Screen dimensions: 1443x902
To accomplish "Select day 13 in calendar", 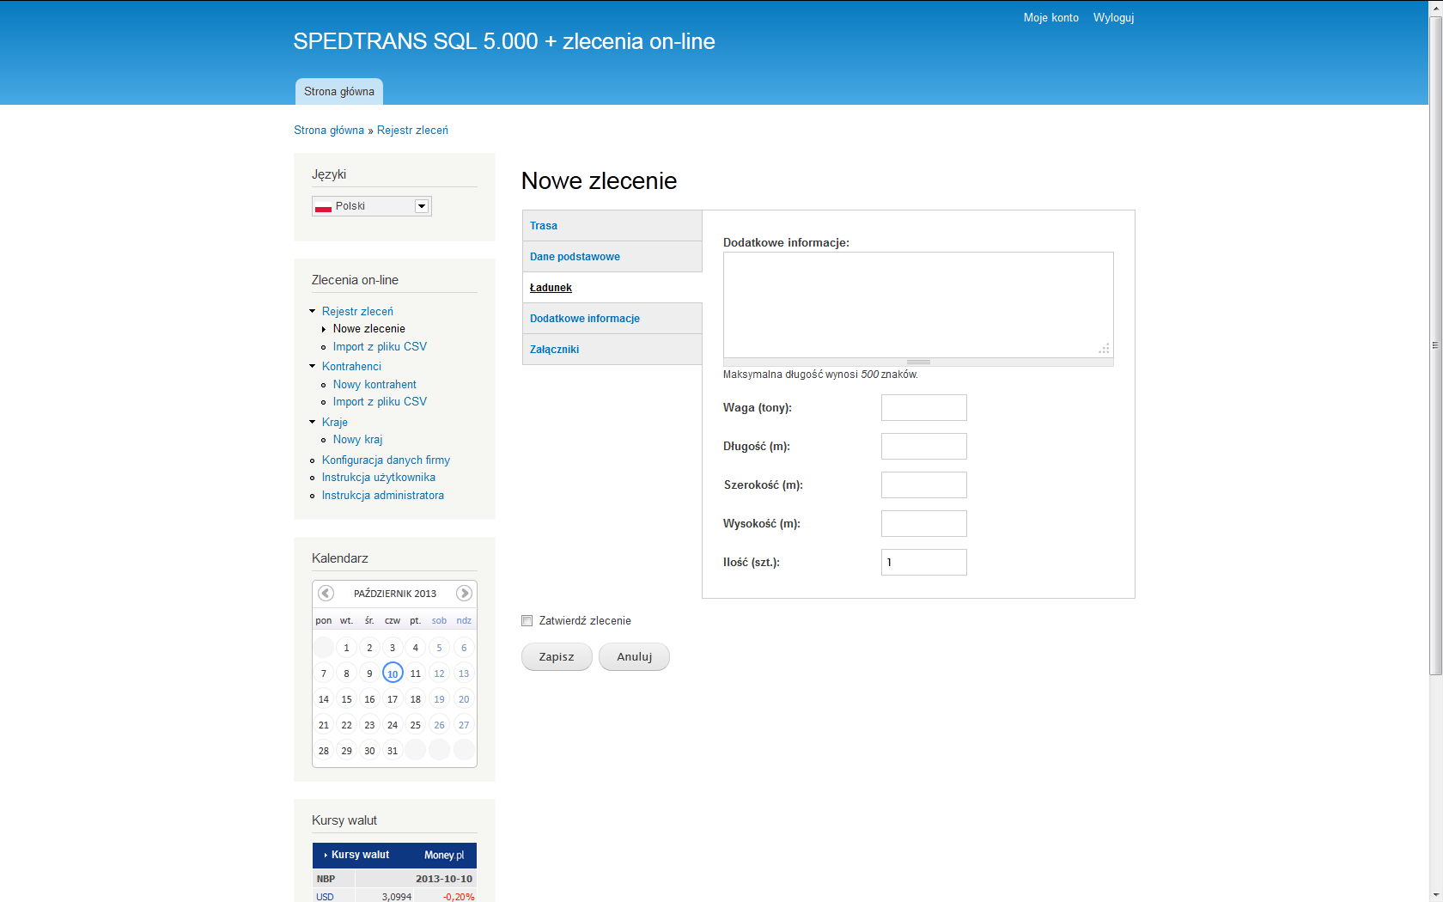I will point(464,673).
